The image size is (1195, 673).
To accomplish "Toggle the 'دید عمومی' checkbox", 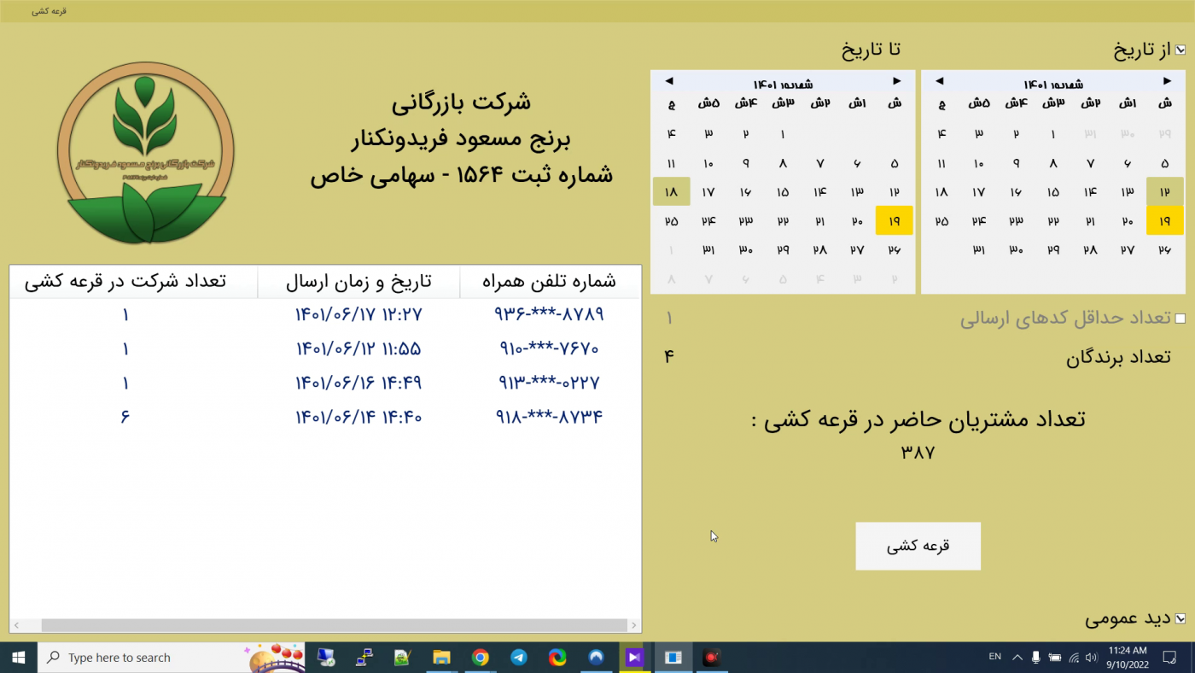I will coord(1180,618).
